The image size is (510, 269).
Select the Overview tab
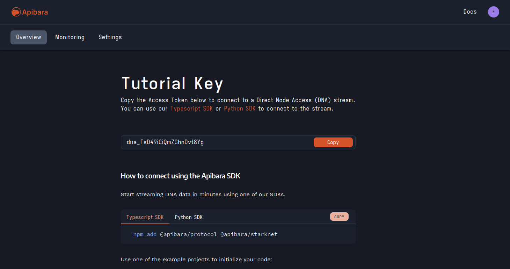[x=29, y=37]
